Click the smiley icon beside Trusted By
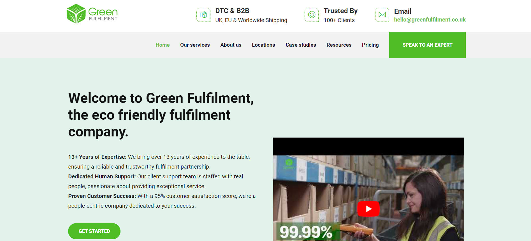The height and width of the screenshot is (241, 531). (x=312, y=15)
